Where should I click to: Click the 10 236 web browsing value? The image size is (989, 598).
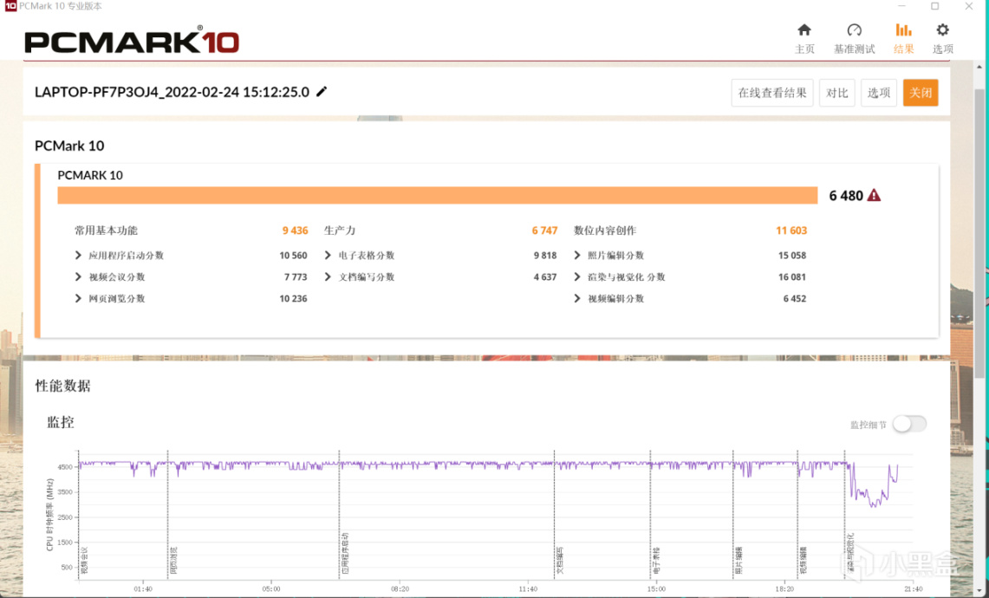tap(293, 298)
